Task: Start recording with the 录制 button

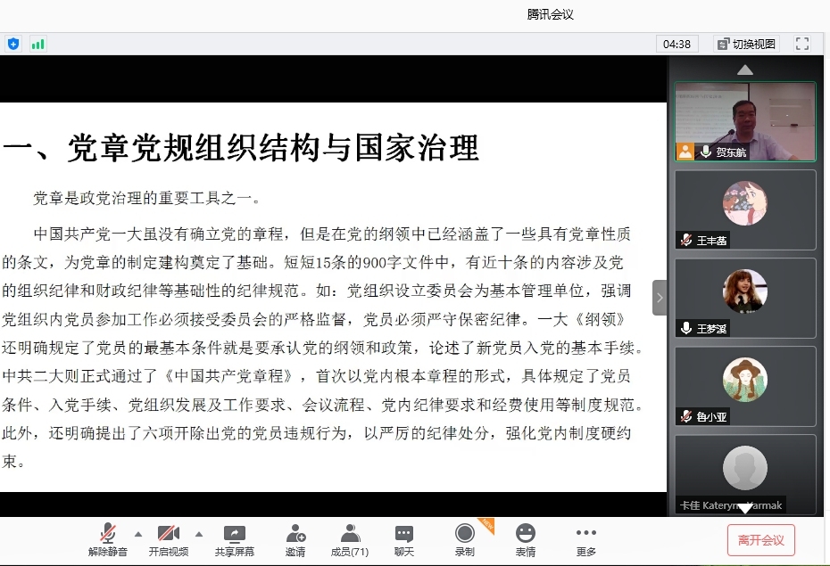Action: pyautogui.click(x=464, y=540)
